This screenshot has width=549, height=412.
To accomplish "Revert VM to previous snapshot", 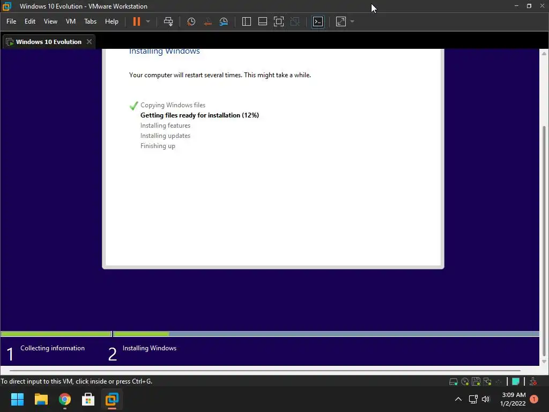I will tap(207, 21).
